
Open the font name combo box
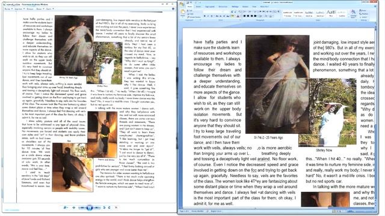[212, 11]
